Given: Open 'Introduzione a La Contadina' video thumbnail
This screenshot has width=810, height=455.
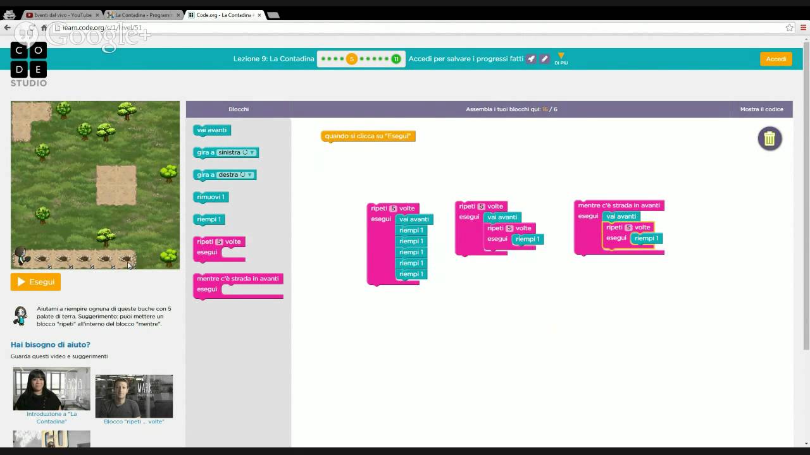Looking at the screenshot, I should 51,389.
